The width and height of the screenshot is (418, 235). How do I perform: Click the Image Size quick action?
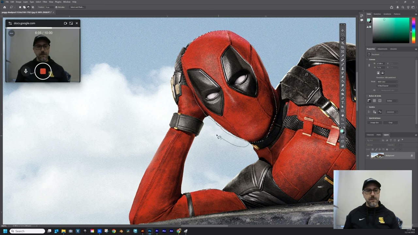(375, 123)
